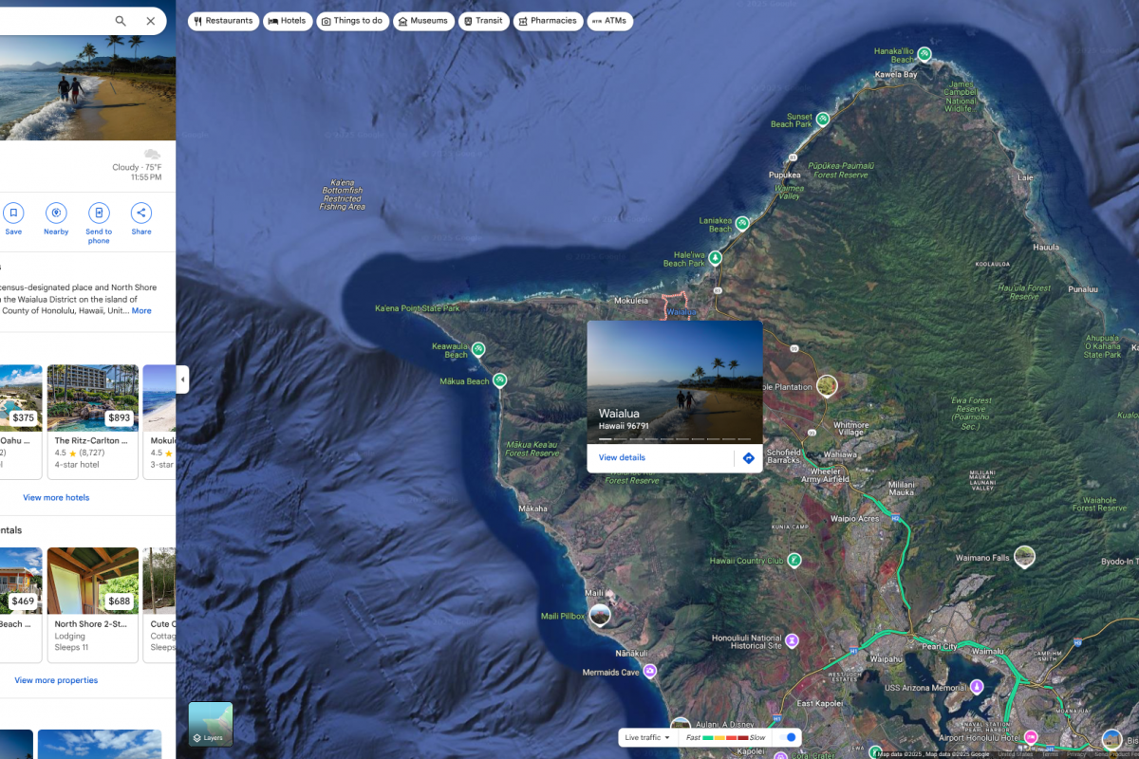This screenshot has height=759, width=1139.
Task: Toggle the live traffic switch
Action: tap(787, 737)
